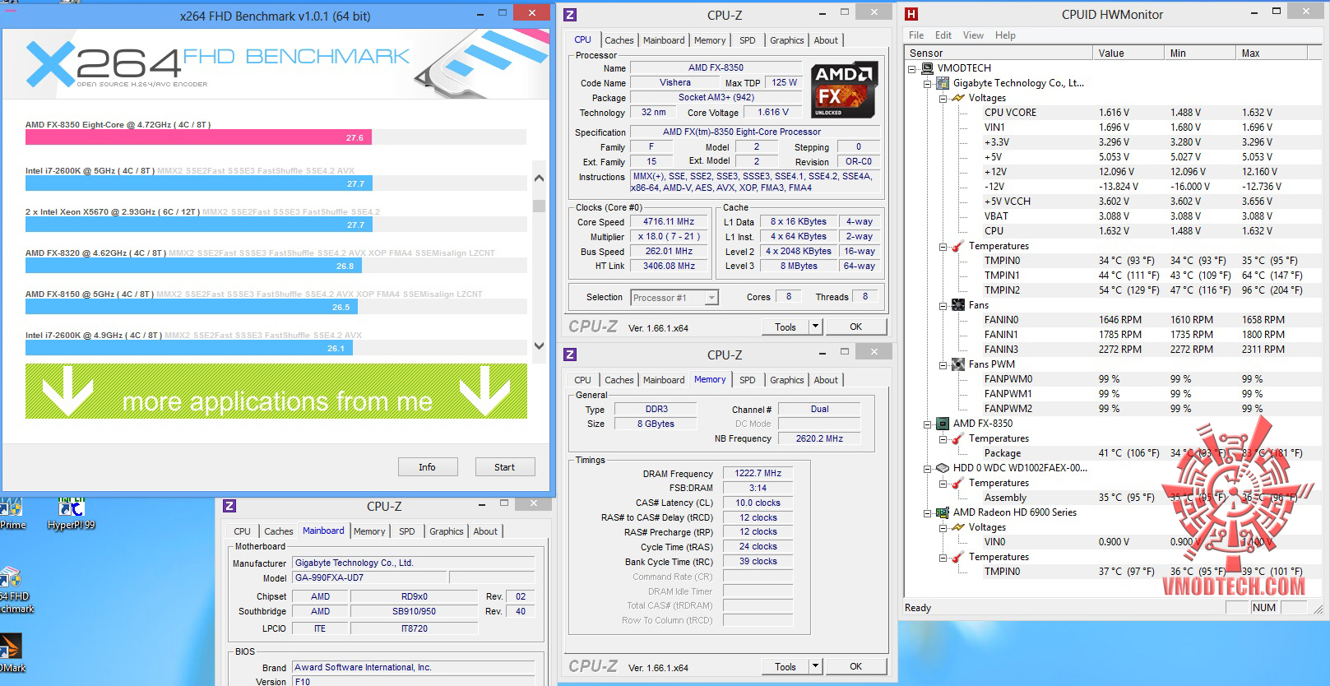This screenshot has width=1330, height=686.
Task: Click the CPU-Z title bar icon of the Memory tab window
Action: [570, 355]
